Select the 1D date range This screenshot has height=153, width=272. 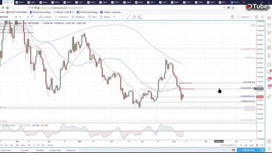coord(2,145)
